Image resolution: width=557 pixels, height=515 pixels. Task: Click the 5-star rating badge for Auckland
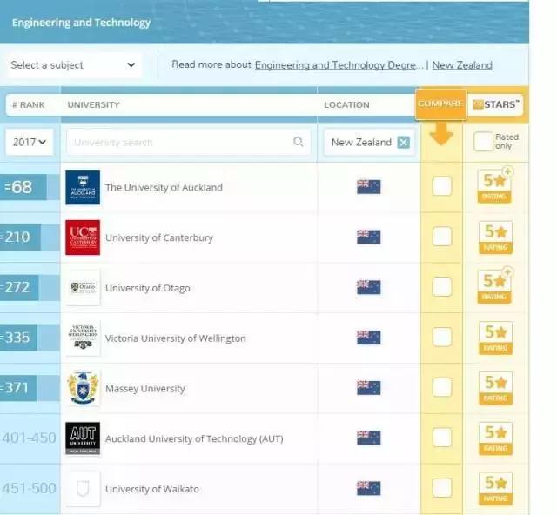(495, 186)
